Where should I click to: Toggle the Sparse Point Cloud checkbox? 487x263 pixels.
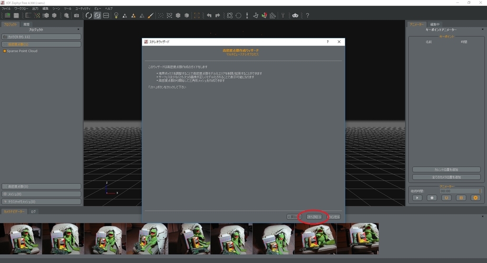pyautogui.click(x=4, y=51)
